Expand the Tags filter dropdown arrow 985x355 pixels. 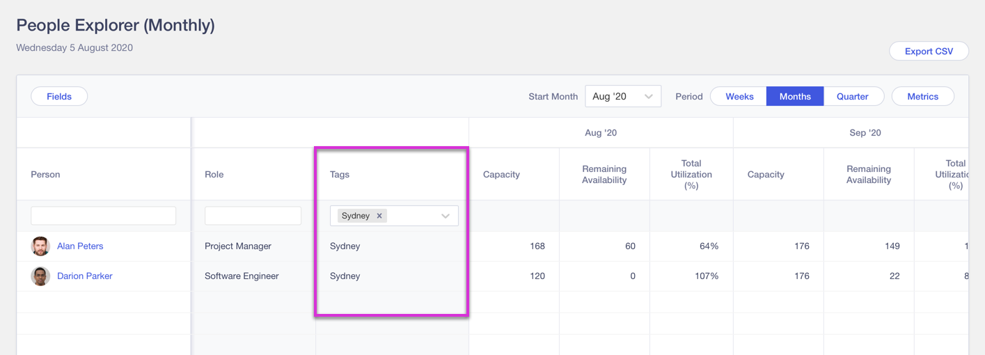(x=446, y=216)
